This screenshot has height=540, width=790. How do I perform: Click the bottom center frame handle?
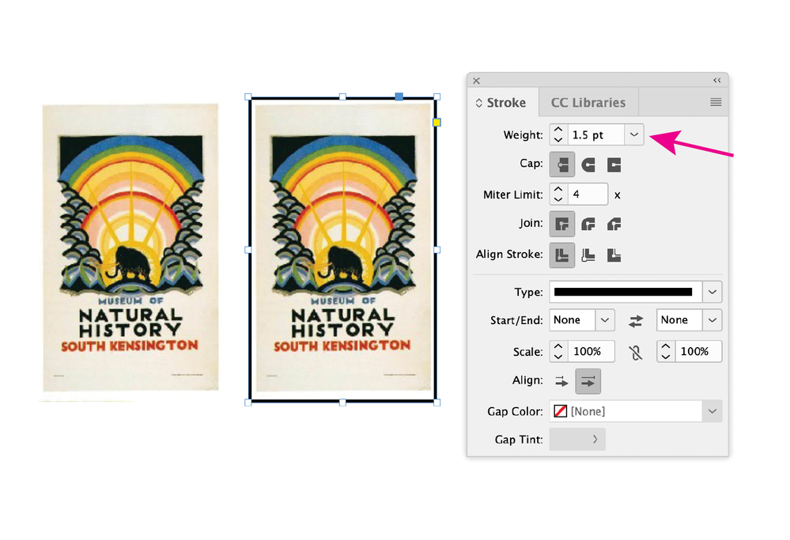pos(342,402)
